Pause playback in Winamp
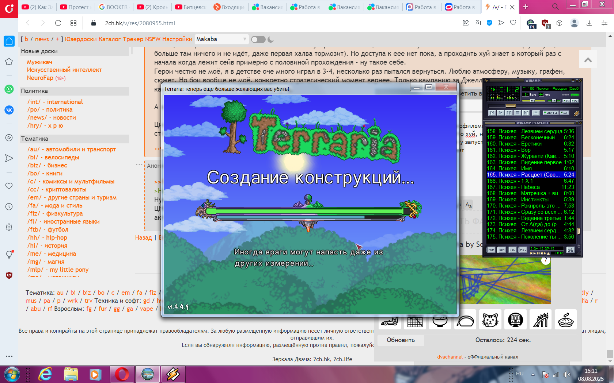 coord(509,113)
